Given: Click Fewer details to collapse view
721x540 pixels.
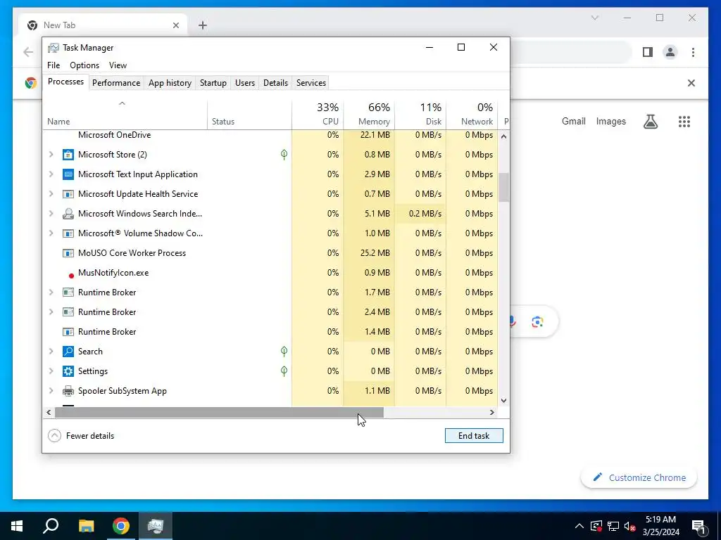Looking at the screenshot, I should tap(81, 436).
